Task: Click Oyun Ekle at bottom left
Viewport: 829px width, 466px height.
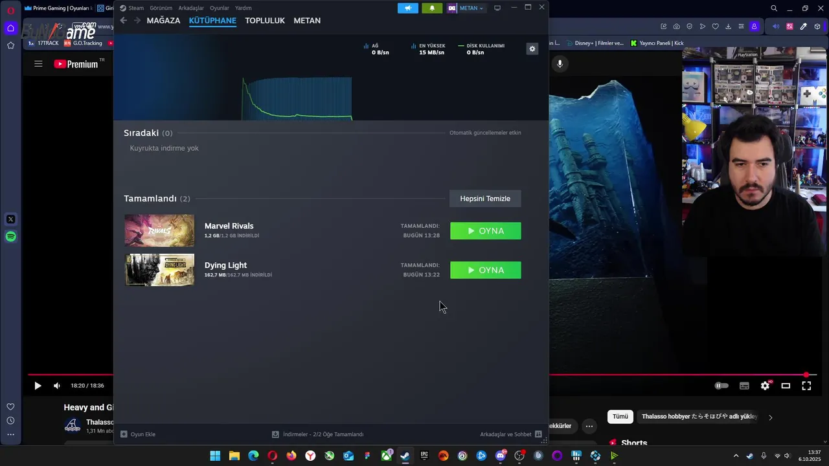Action: pos(138,434)
